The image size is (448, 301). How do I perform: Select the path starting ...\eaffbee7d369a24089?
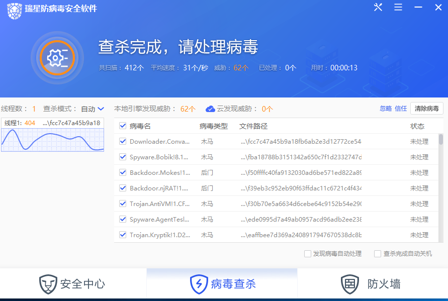pyautogui.click(x=301, y=235)
